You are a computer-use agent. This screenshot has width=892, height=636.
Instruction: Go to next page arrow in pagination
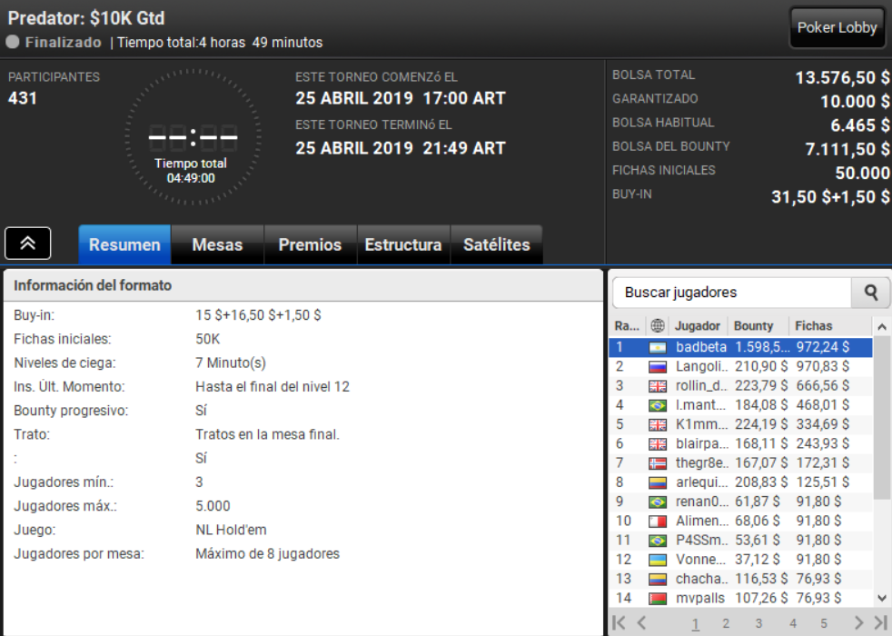(x=859, y=622)
